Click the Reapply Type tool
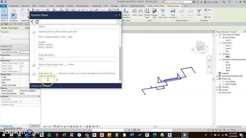Viewport: 246px width, 138px height. (x=154, y=13)
